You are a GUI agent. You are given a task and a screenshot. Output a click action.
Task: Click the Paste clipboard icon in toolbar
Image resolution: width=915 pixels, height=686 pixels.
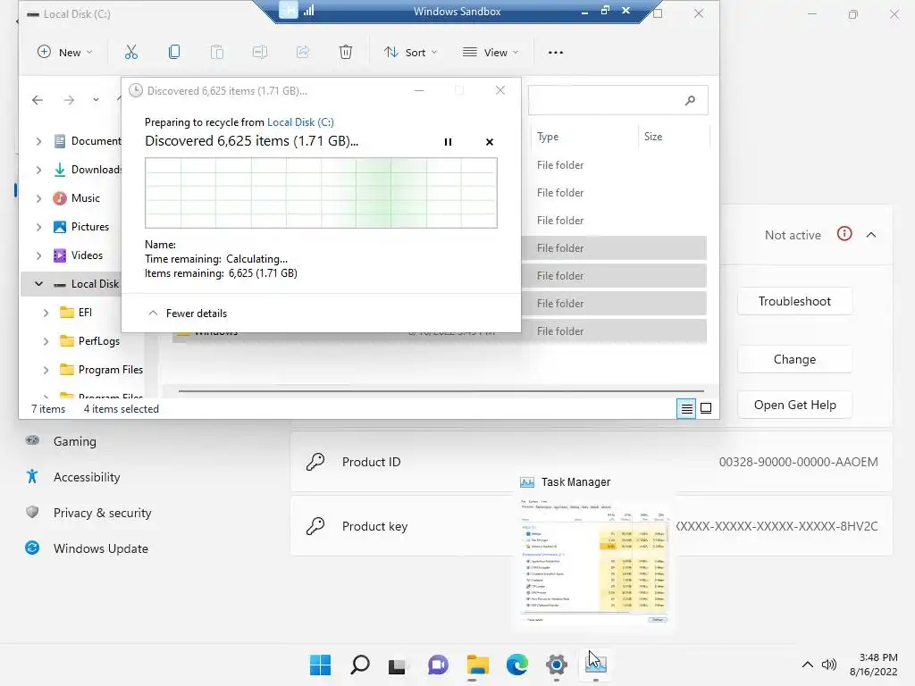pos(216,53)
